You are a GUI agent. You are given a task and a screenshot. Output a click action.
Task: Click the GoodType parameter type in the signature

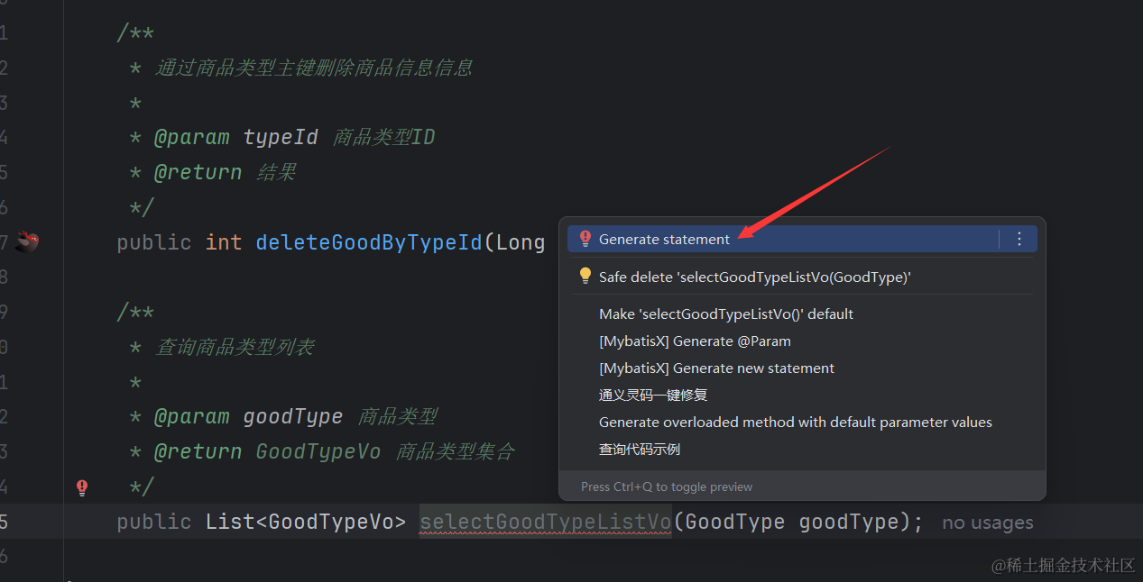point(735,522)
